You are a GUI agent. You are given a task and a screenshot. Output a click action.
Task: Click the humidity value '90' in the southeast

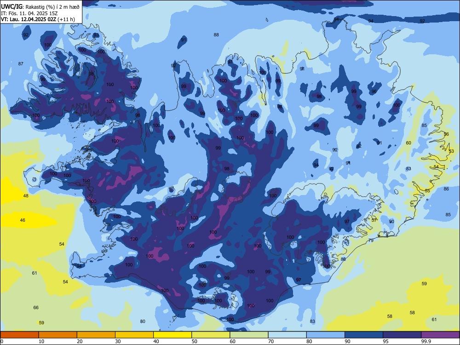click(391, 222)
